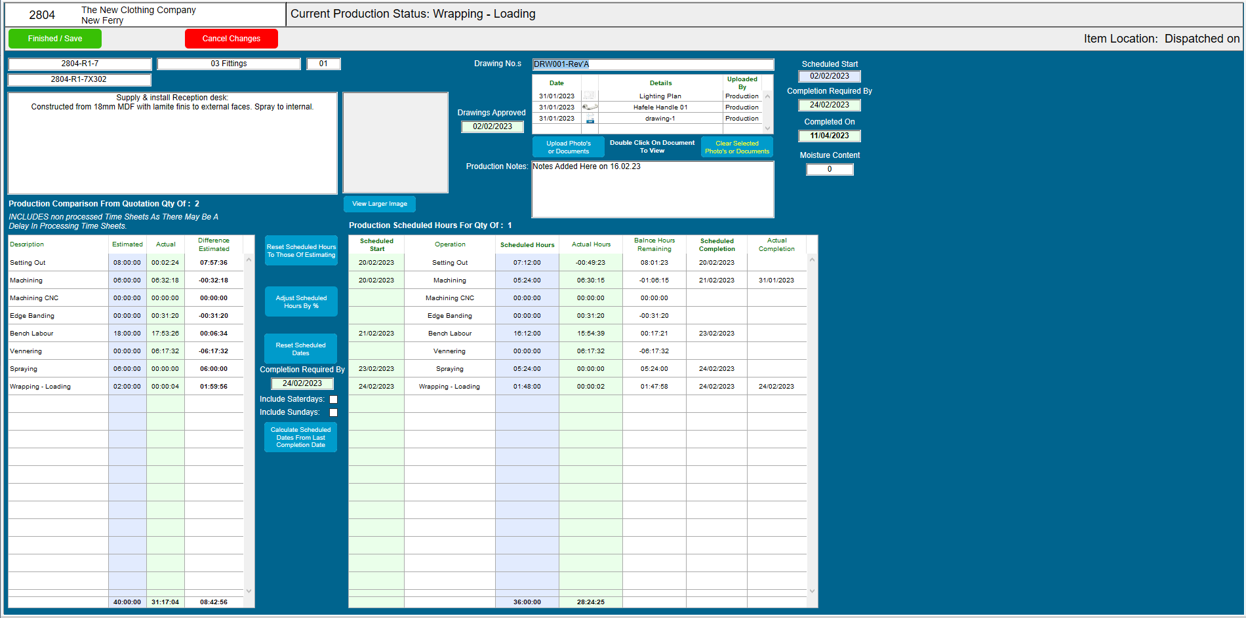Click Upload Photo's or Documents
Screen dimensions: 1246x618
pyautogui.click(x=568, y=146)
